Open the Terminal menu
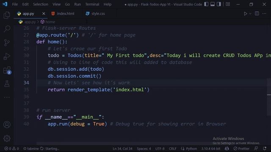The width and height of the screenshot is (271, 152). pos(92,4)
